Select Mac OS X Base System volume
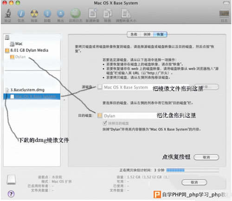 pyautogui.click(x=32, y=97)
